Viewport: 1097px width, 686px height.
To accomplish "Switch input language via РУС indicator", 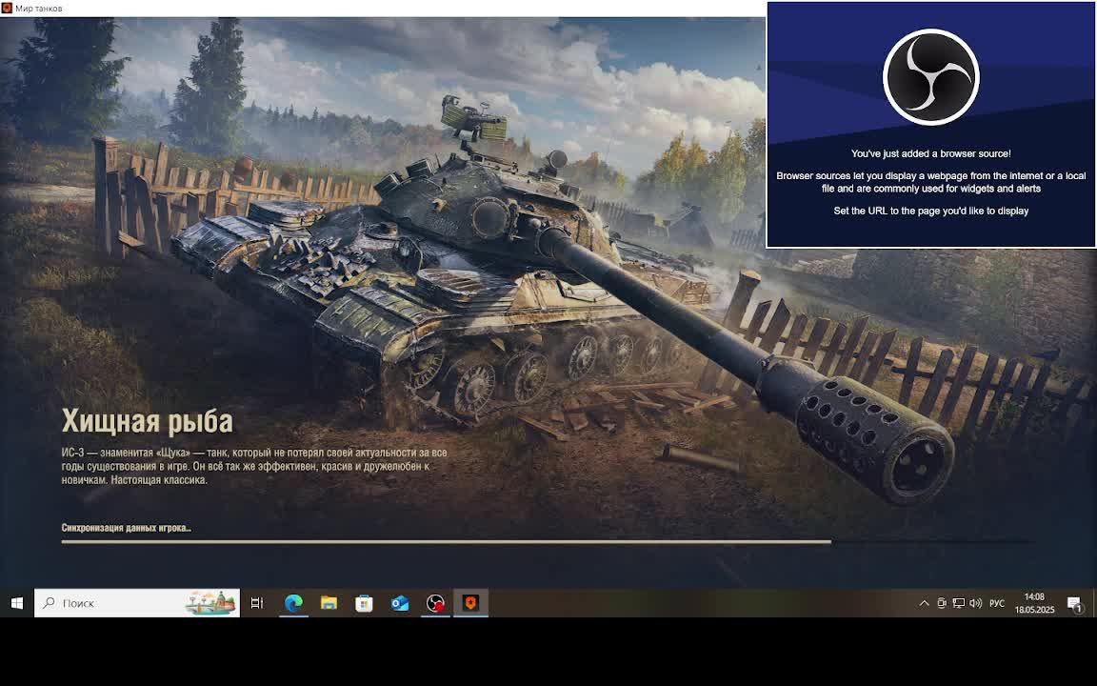I will point(997,603).
